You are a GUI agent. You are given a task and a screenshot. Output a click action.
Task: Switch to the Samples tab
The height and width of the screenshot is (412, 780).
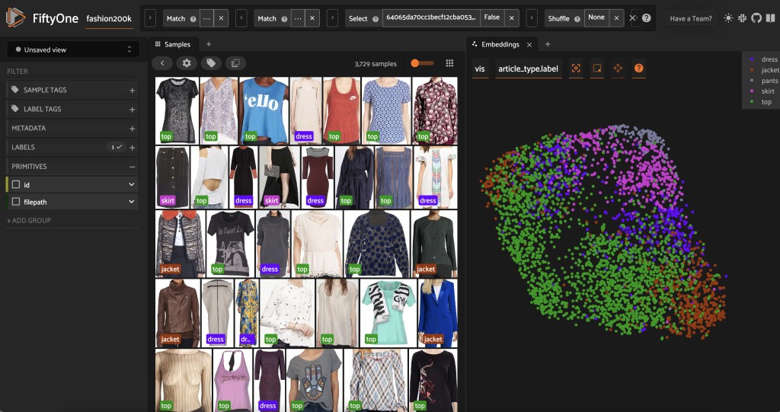pos(173,44)
